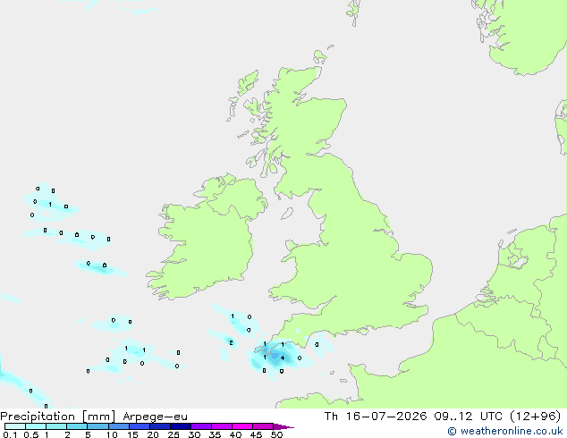Click the '25' legend scale label
Image resolution: width=567 pixels, height=438 pixels.
click(173, 434)
